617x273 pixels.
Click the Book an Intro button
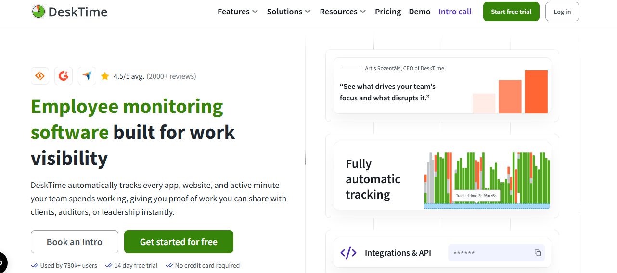(75, 242)
